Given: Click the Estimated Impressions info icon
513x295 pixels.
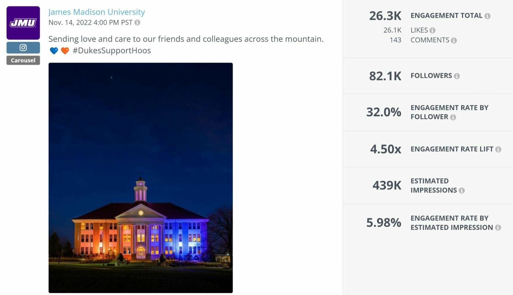Looking at the screenshot, I should tap(461, 190).
